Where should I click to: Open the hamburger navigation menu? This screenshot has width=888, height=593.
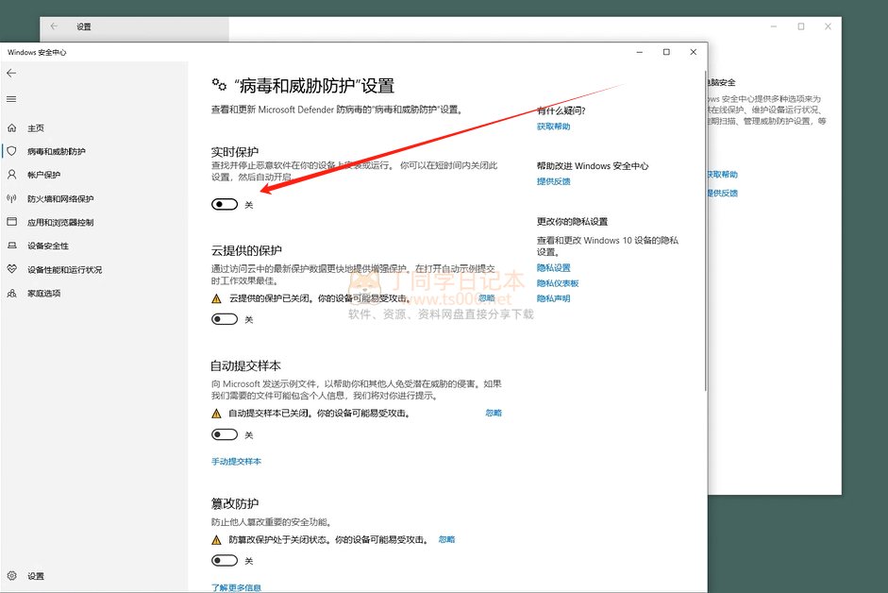point(11,99)
